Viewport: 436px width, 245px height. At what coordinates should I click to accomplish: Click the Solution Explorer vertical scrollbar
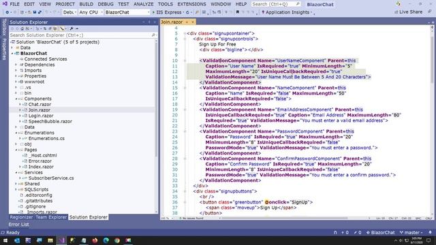pyautogui.click(x=156, y=126)
